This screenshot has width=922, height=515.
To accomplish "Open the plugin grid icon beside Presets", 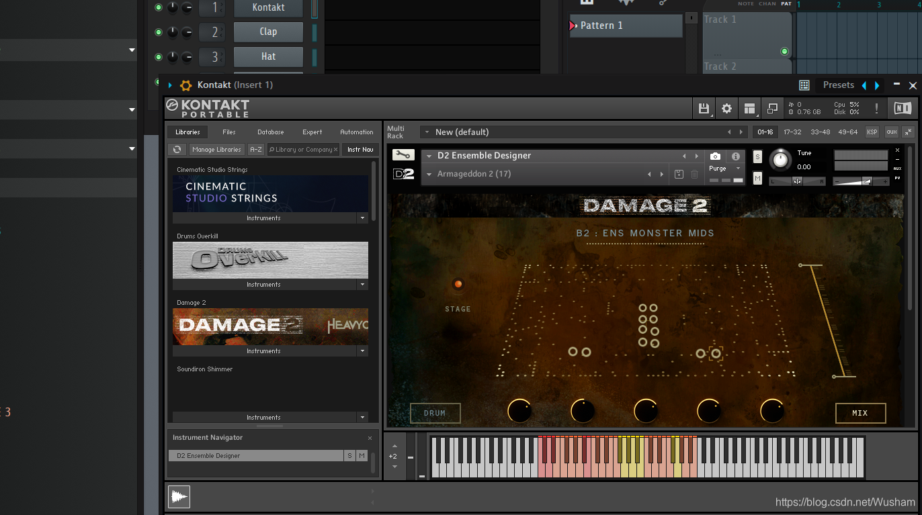I will click(x=804, y=85).
